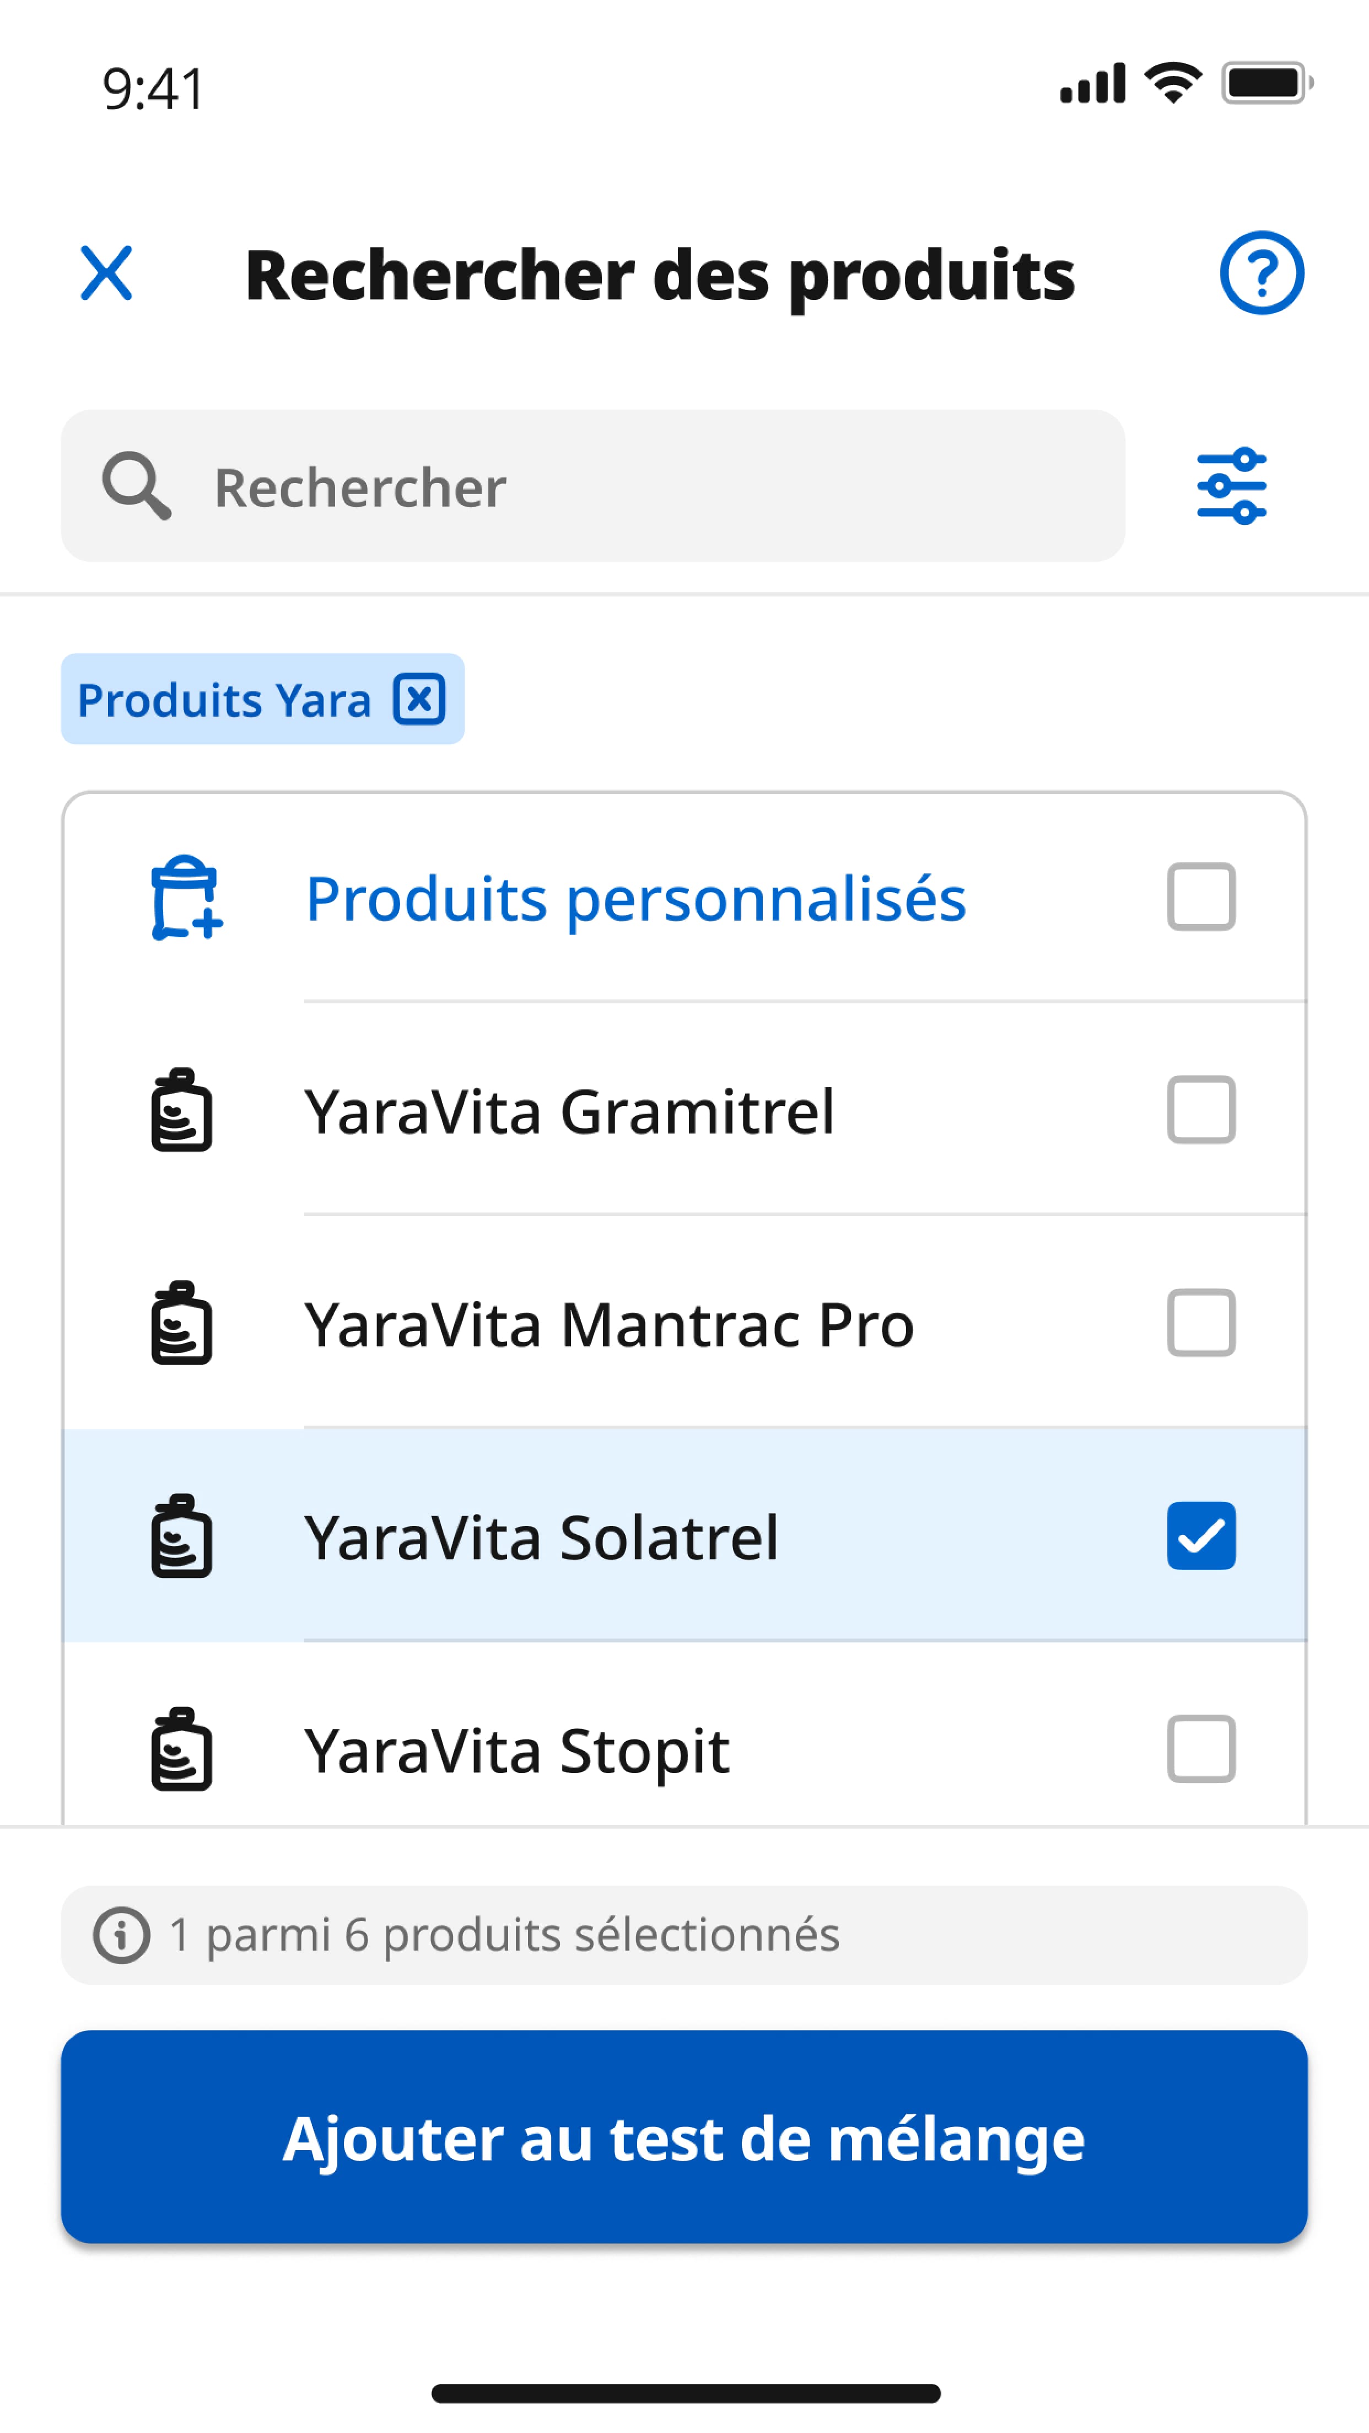This screenshot has height=2433, width=1369.
Task: Click the YaraVita Stopit jar icon
Action: click(x=181, y=1748)
